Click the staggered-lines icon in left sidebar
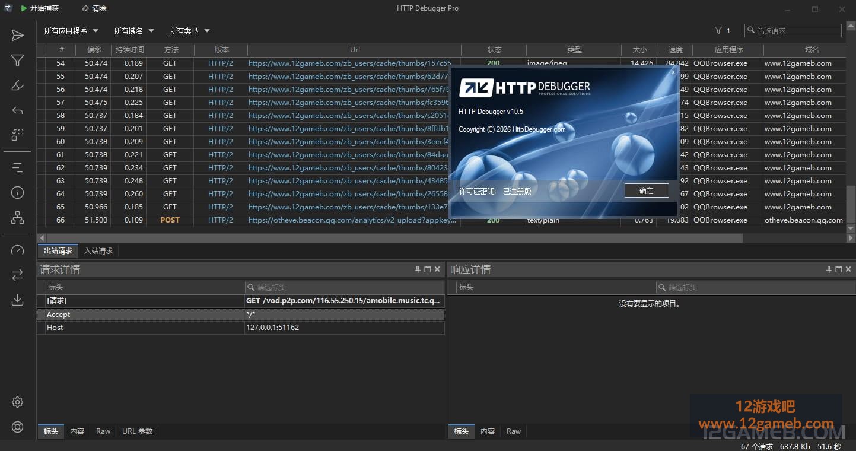This screenshot has height=451, width=856. pyautogui.click(x=18, y=167)
